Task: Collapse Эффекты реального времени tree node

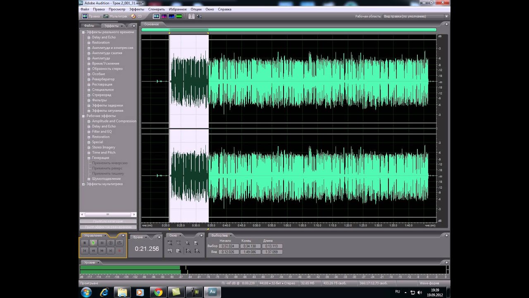Action: click(83, 32)
